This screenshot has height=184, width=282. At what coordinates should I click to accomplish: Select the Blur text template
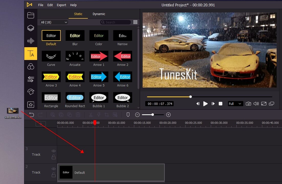(x=75, y=38)
